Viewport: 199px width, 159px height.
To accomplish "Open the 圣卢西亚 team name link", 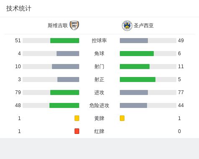I will tap(144, 26).
